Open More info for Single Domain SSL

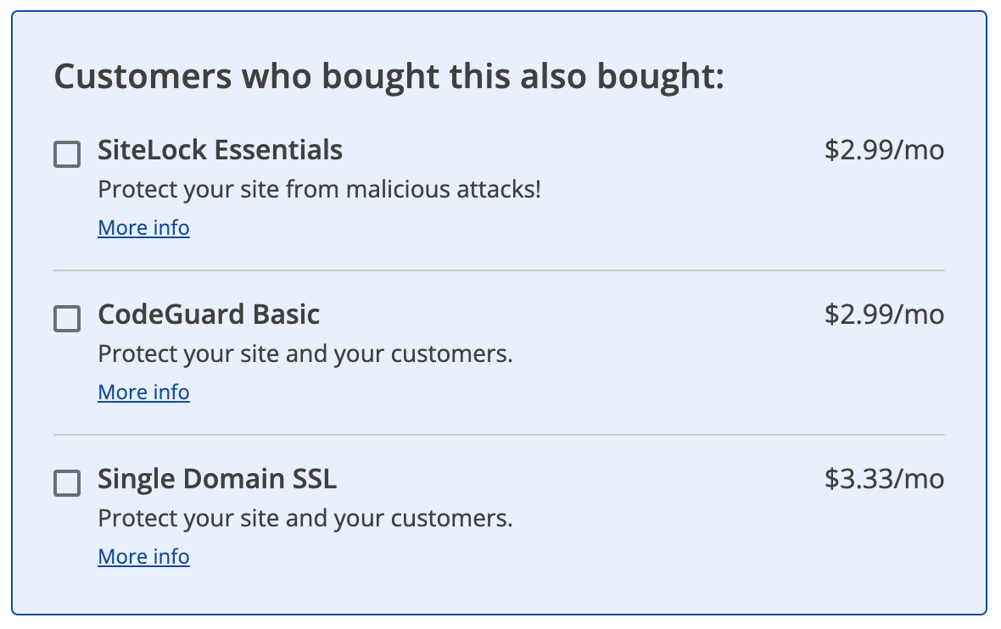click(143, 556)
